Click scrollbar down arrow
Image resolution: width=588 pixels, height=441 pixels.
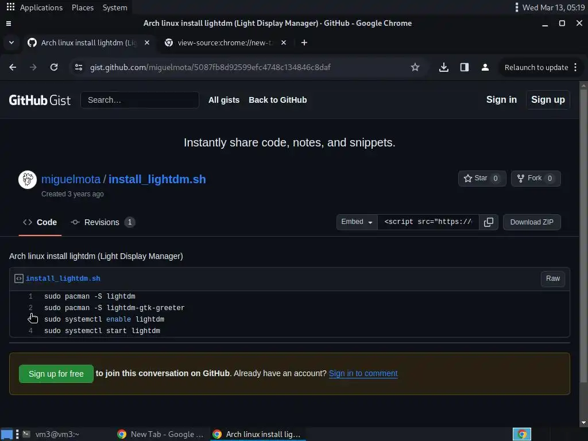583,423
